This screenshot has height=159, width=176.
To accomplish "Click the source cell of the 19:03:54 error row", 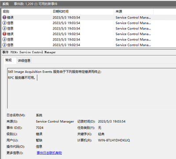I will tap(133, 18).
